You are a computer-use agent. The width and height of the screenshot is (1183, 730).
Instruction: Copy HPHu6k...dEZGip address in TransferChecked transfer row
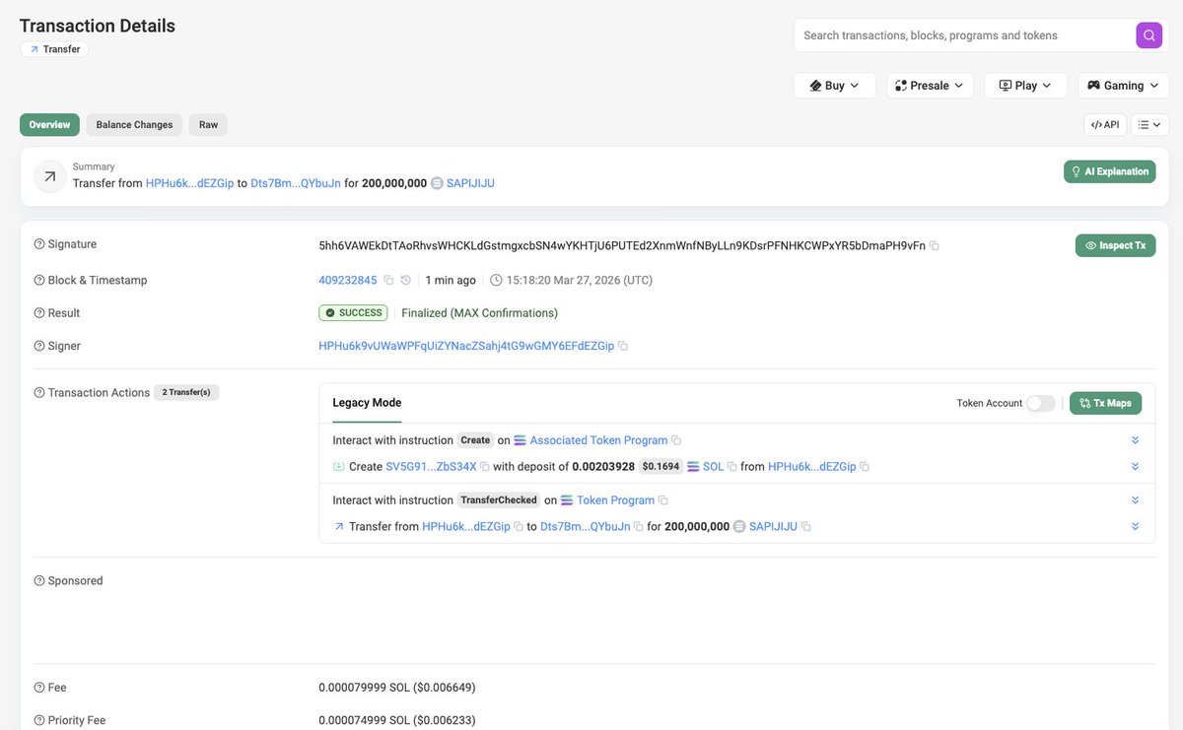(519, 527)
